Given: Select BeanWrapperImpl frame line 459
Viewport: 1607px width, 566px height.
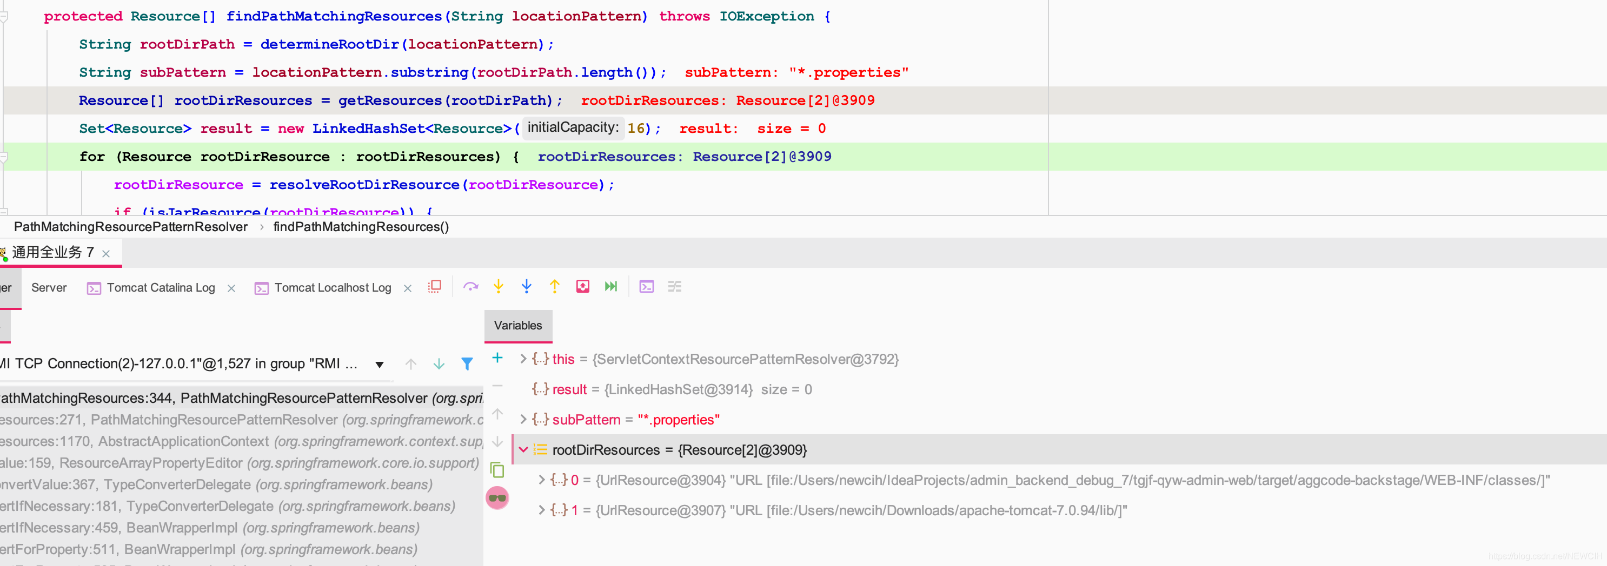Looking at the screenshot, I should [241, 528].
